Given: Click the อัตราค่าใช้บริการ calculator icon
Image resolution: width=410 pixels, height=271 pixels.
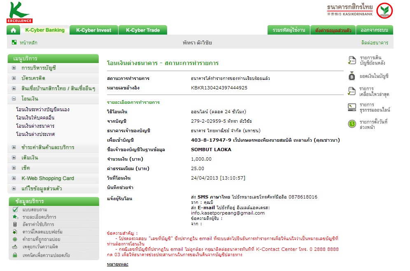Looking at the screenshot, I should click(15, 224).
